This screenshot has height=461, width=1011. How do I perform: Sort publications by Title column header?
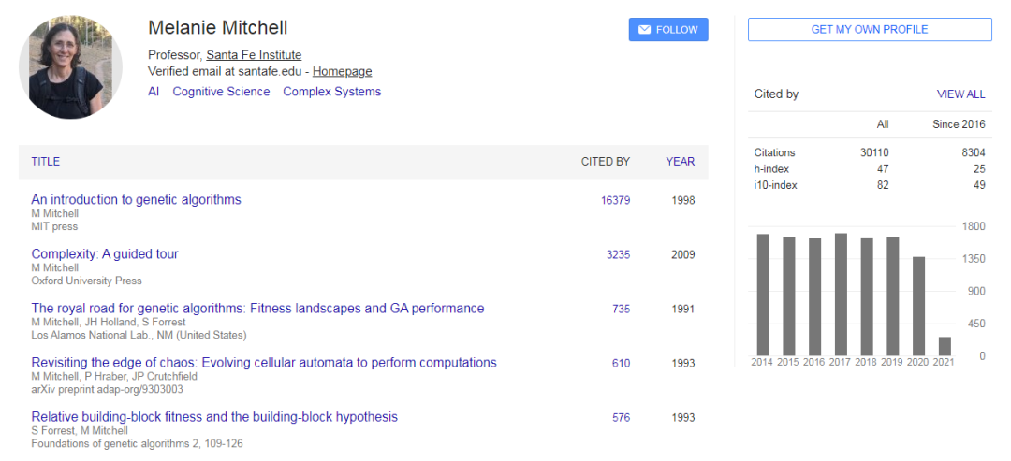(x=45, y=162)
